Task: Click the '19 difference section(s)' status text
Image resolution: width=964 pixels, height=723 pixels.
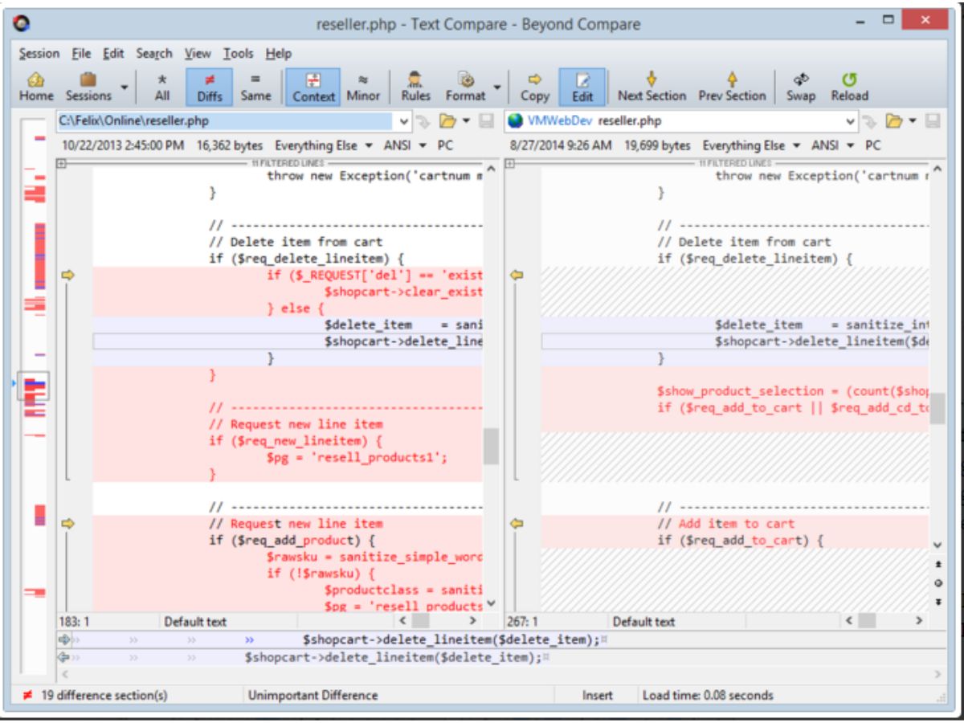Action: [x=104, y=695]
